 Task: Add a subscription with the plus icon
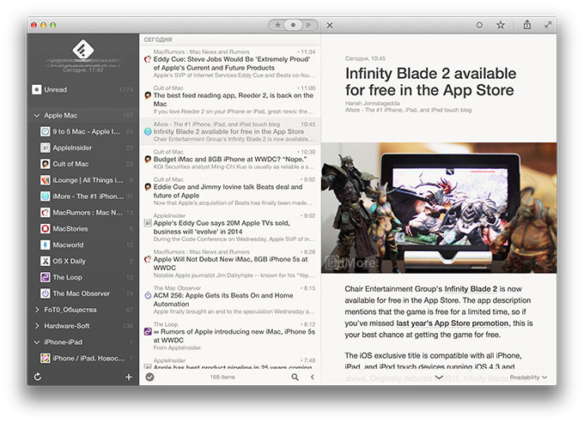pos(129,377)
